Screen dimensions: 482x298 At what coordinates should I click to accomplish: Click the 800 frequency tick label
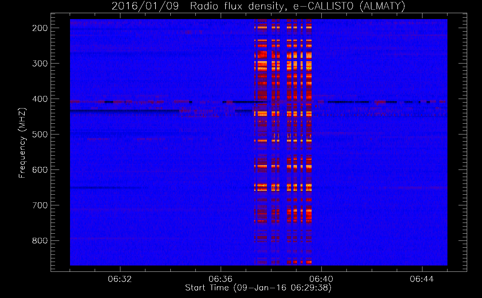point(40,241)
